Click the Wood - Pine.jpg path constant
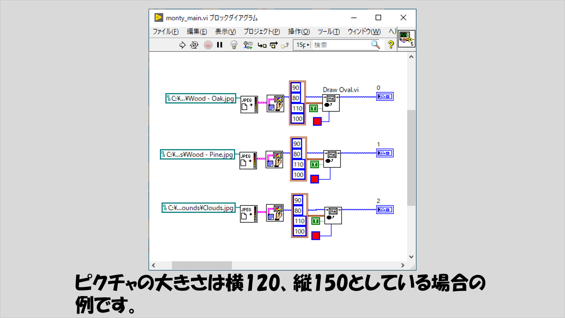Image resolution: width=565 pixels, height=318 pixels. pos(198,154)
